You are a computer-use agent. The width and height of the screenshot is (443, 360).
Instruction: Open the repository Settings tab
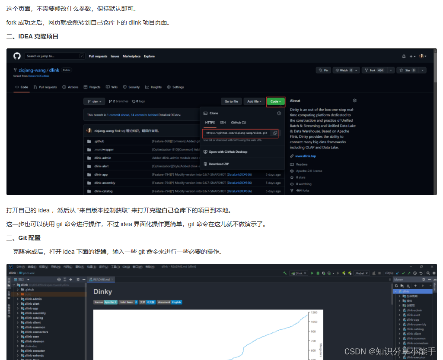pyautogui.click(x=175, y=87)
